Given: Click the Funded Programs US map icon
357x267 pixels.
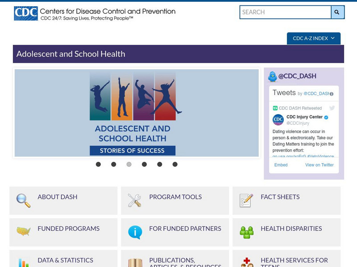Looking at the screenshot, I should [x=24, y=231].
